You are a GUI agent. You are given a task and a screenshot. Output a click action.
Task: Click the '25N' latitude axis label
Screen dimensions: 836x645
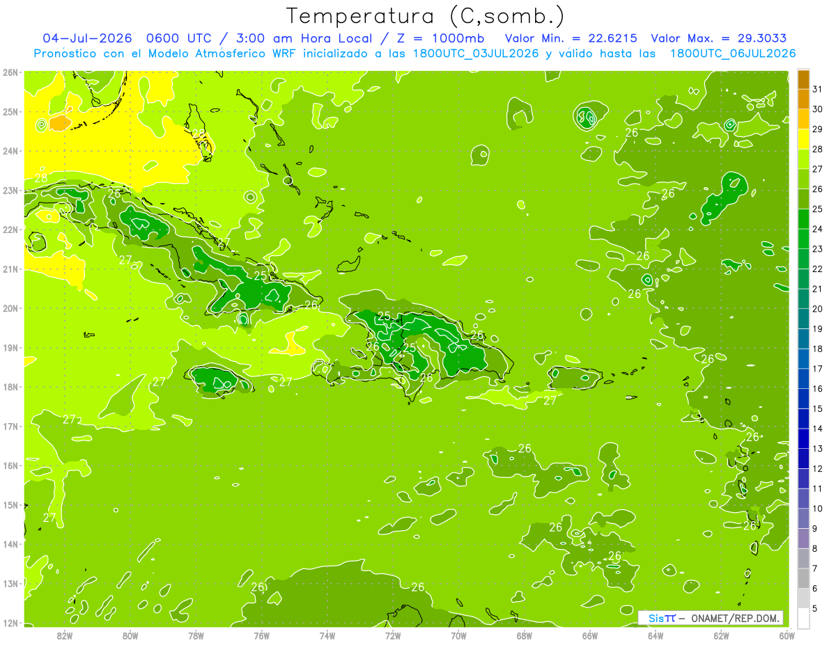(x=11, y=111)
